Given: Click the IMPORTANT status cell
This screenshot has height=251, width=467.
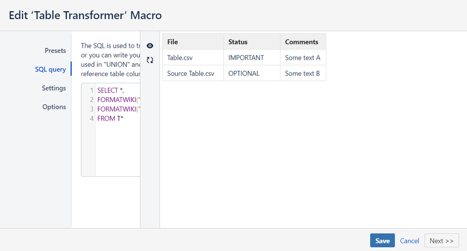Looking at the screenshot, I should pyautogui.click(x=246, y=57).
